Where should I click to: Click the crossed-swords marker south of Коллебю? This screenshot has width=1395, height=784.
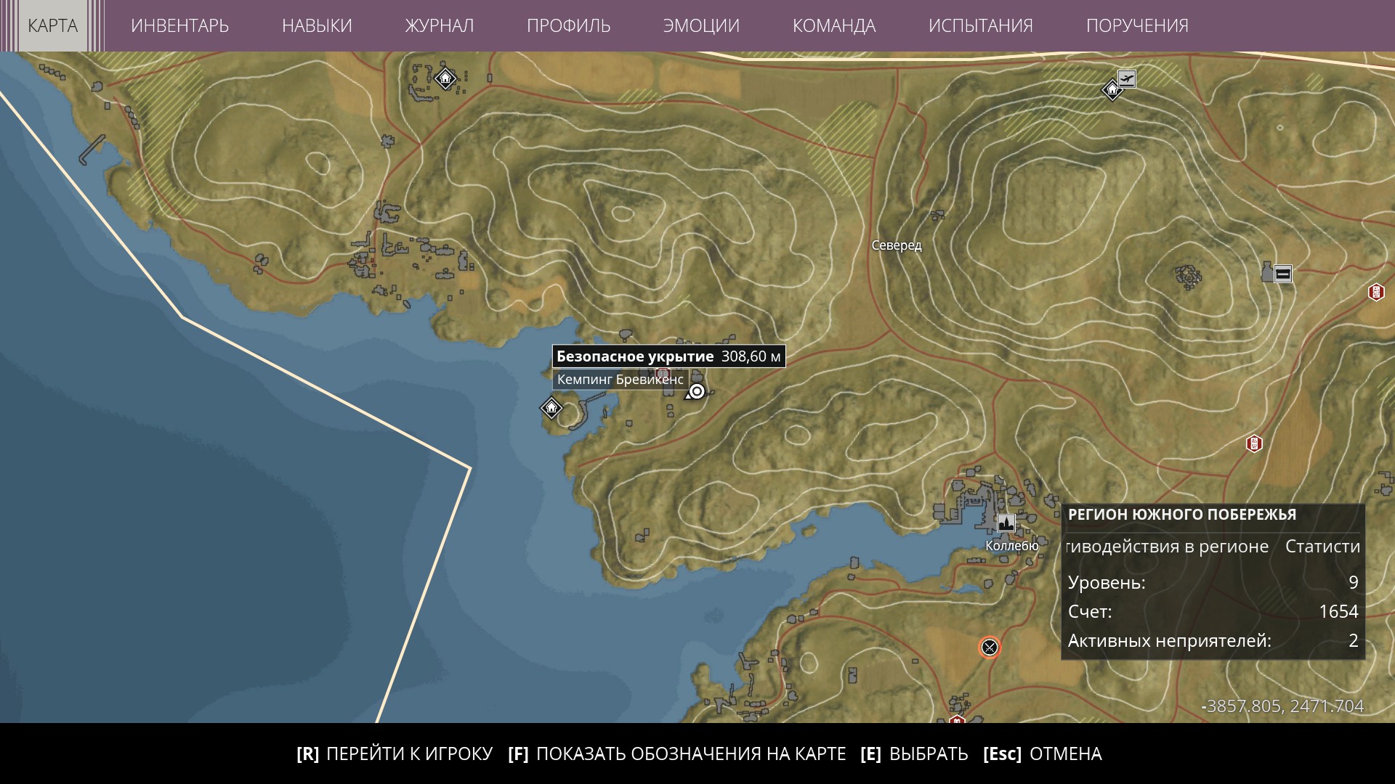click(990, 647)
